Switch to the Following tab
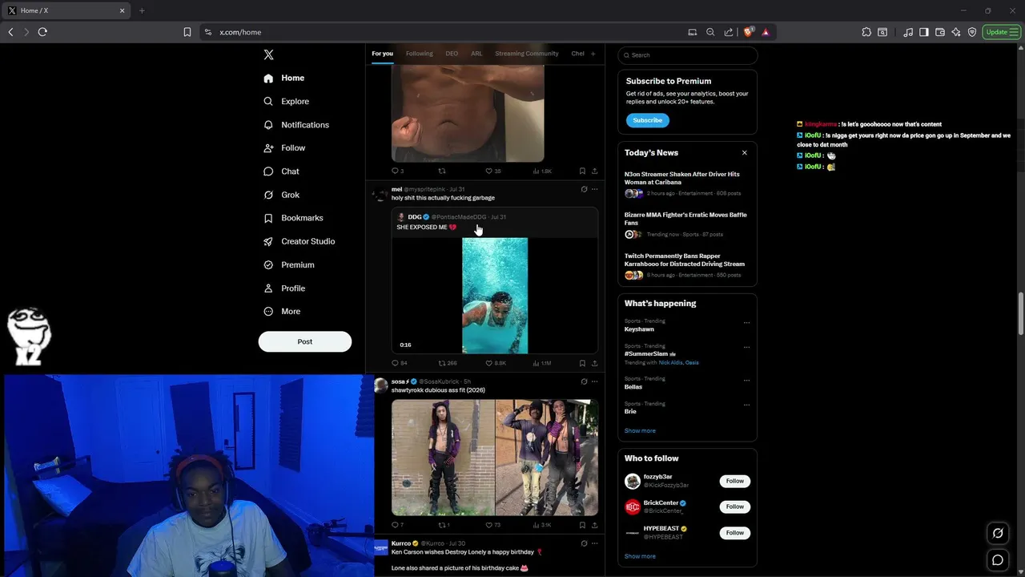 coord(419,54)
